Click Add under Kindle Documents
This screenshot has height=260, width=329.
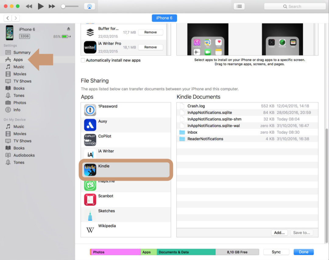pos(279,232)
